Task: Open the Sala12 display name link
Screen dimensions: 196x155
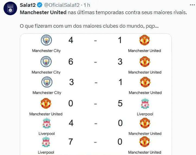Action: pyautogui.click(x=28, y=5)
